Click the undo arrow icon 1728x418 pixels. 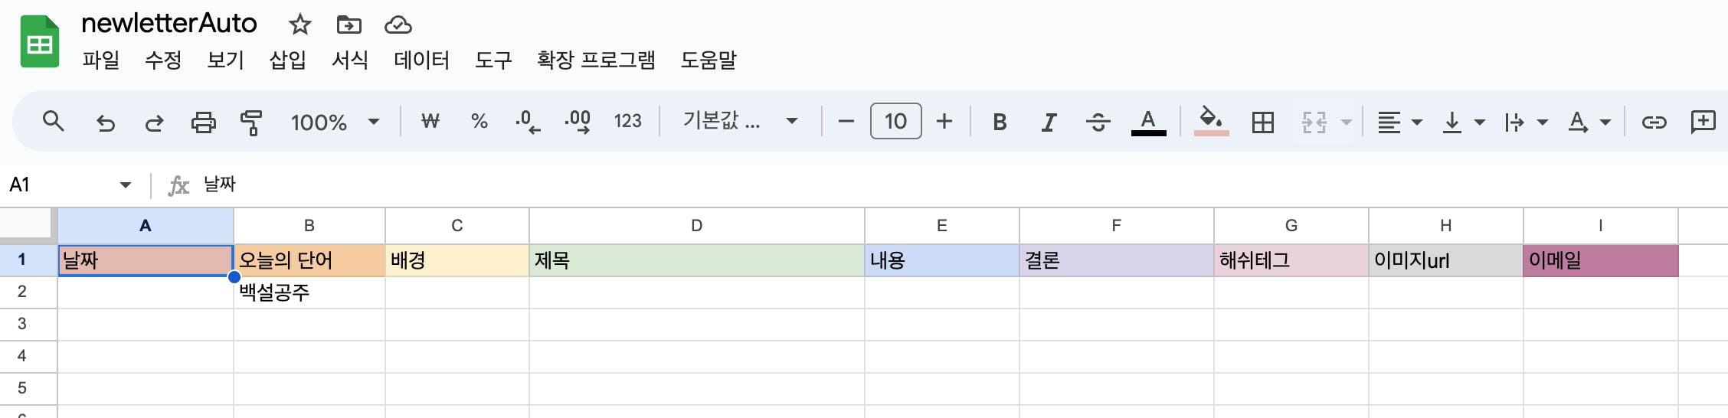[x=105, y=122]
